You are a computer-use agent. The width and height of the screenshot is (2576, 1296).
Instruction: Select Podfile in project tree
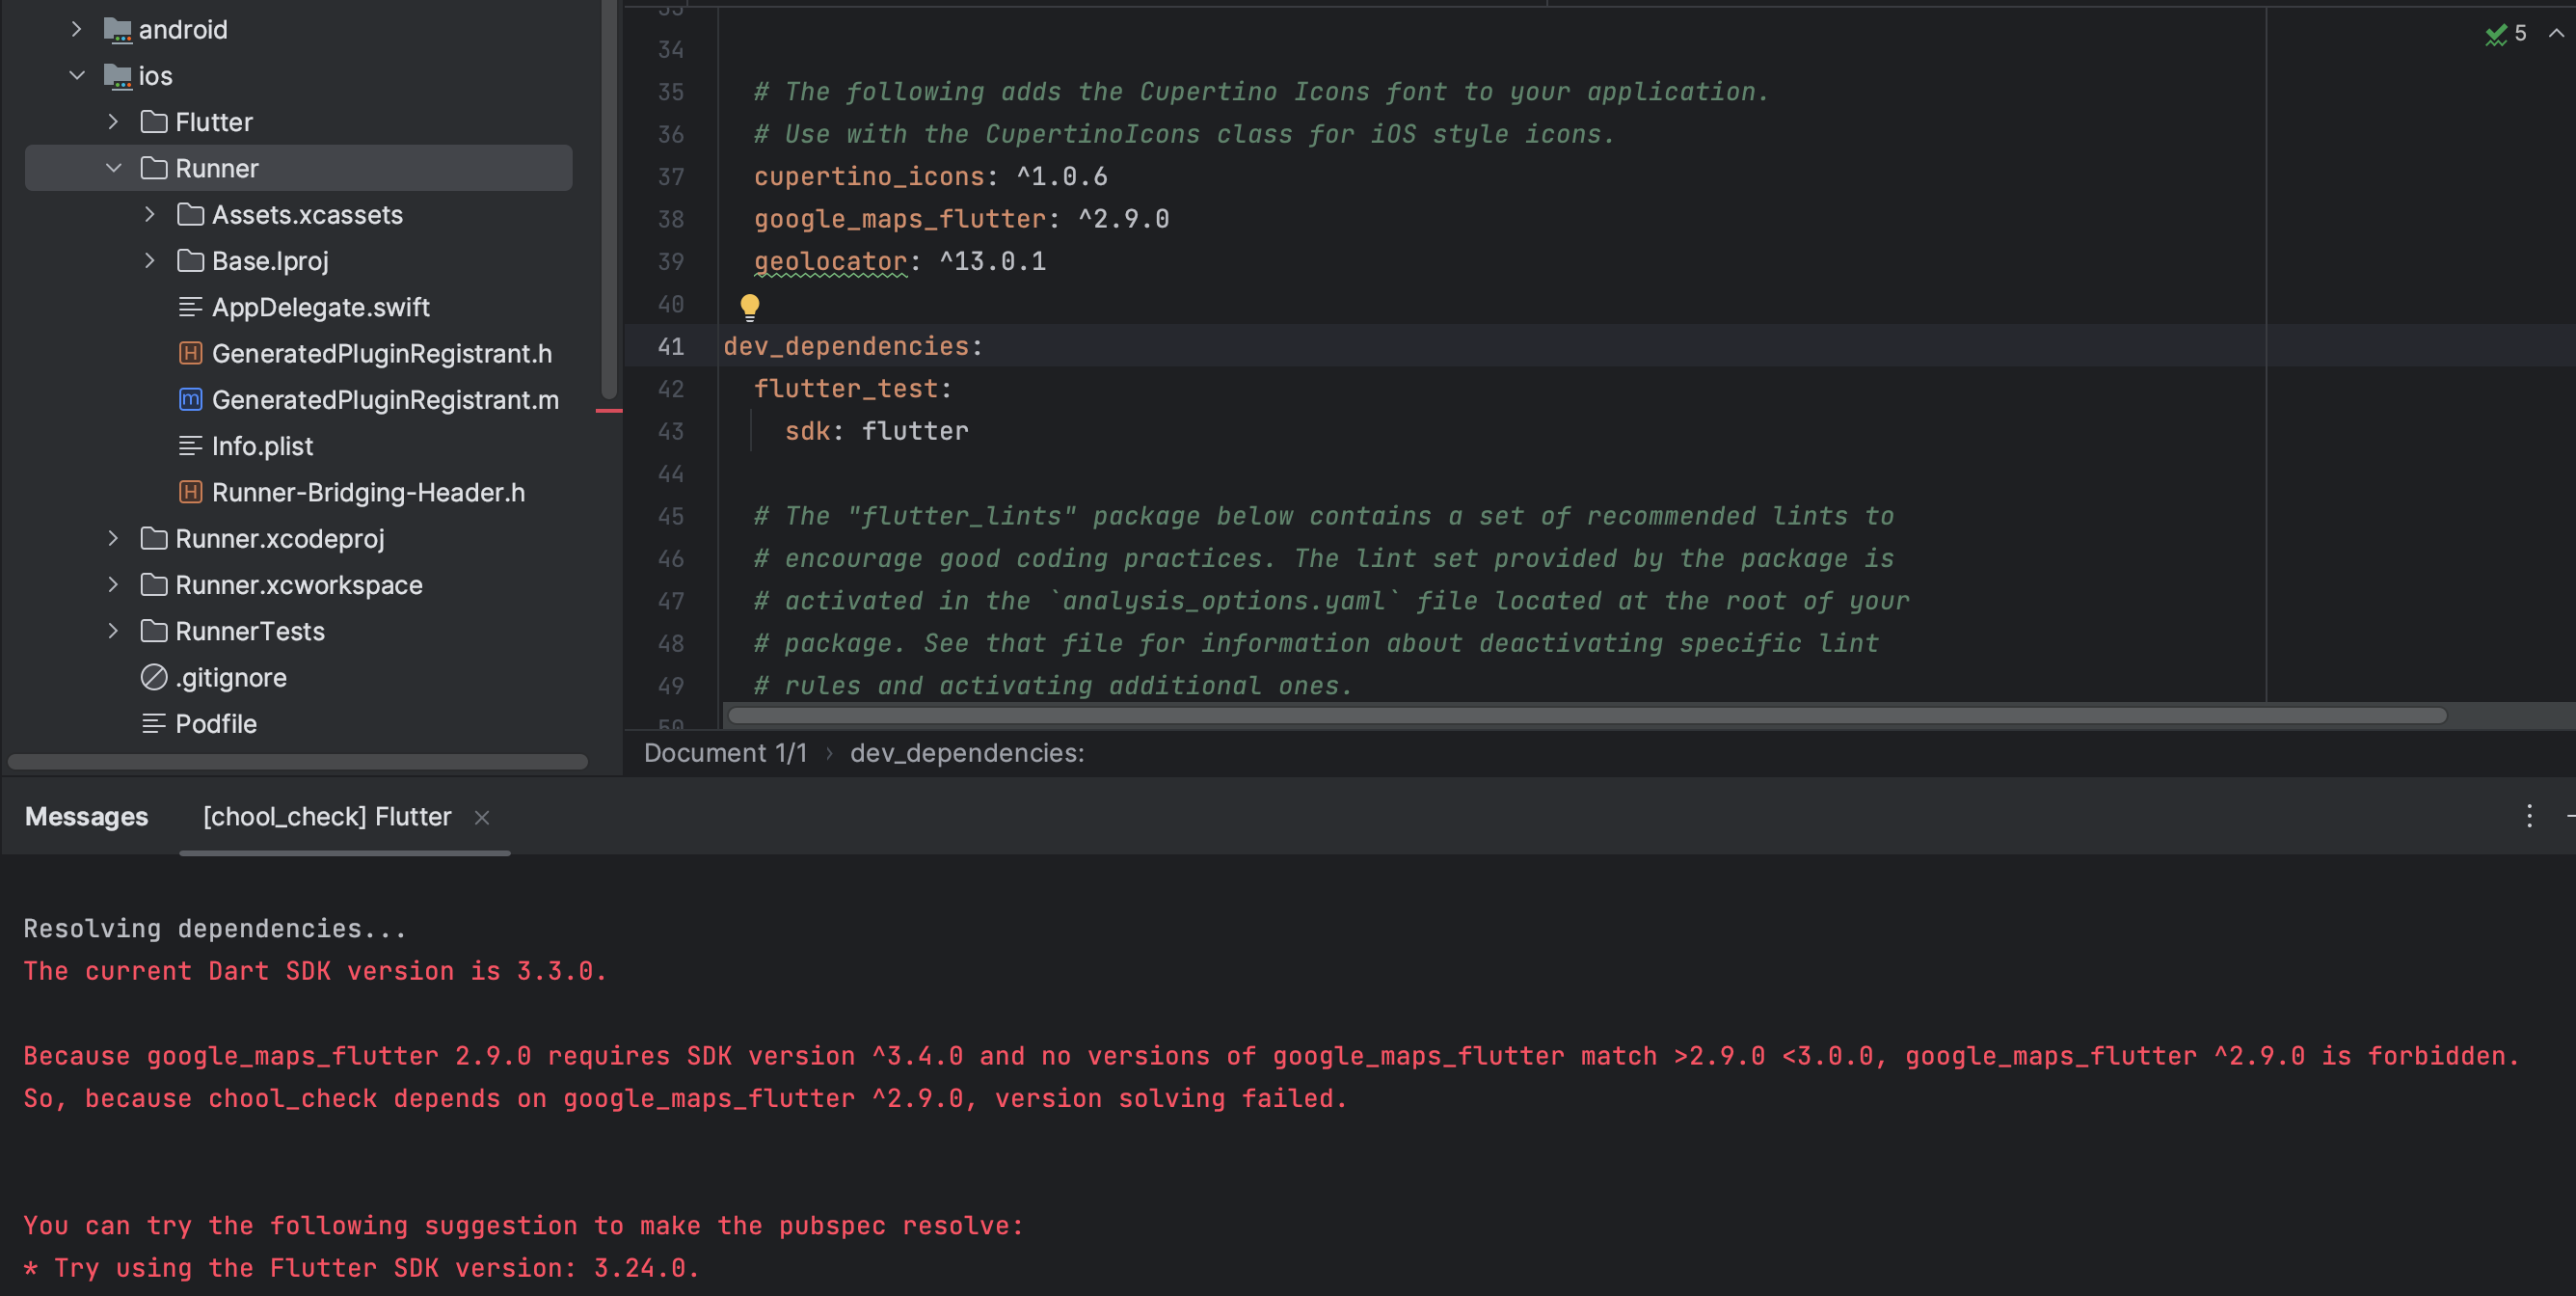pyautogui.click(x=216, y=724)
